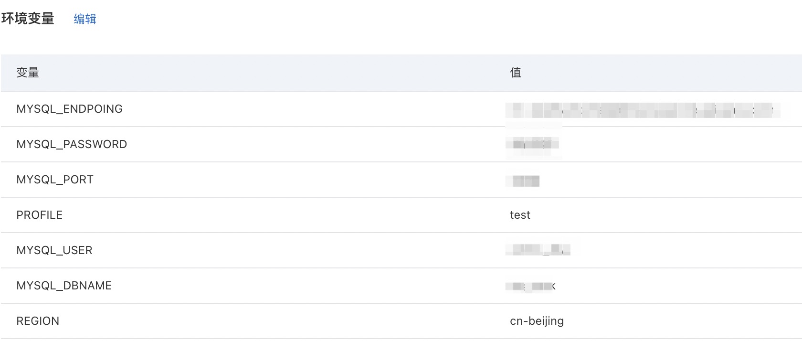Select the MYSQL_DBNAME variable name
Image resolution: width=802 pixels, height=341 pixels.
64,286
